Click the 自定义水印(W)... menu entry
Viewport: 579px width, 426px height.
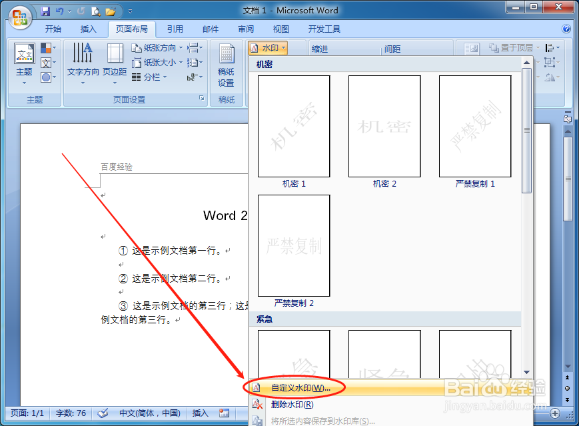390,387
